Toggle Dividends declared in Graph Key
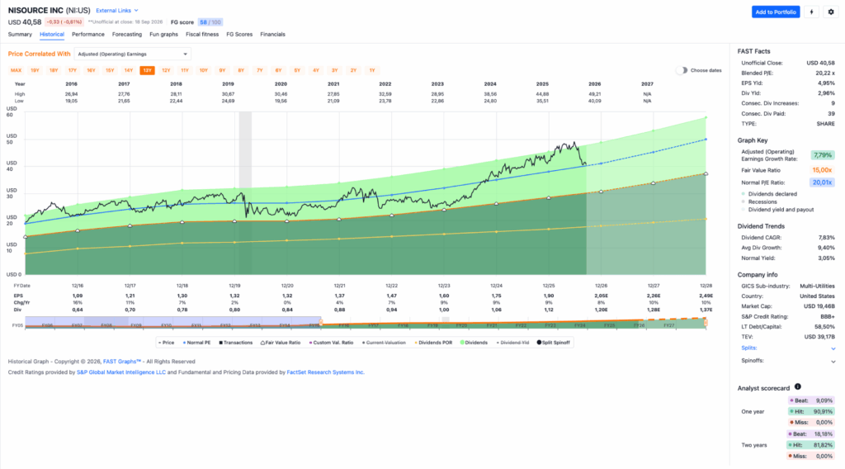Screen dimensions: 845x469 [x=769, y=194]
